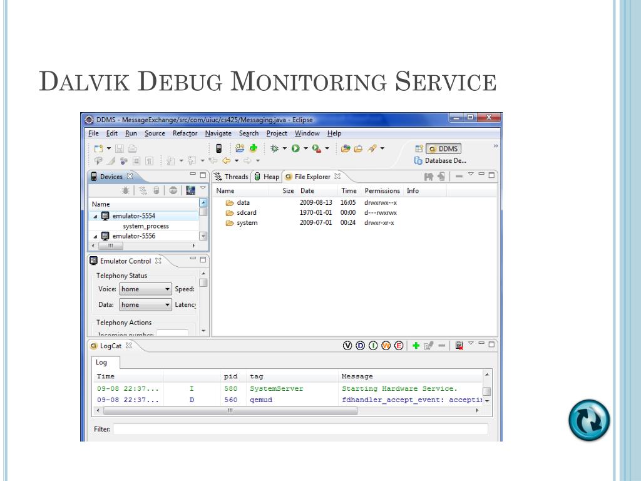Screen dimensions: 641x481
Task: Open the Voice telephony status dropdown
Action: click(x=145, y=289)
